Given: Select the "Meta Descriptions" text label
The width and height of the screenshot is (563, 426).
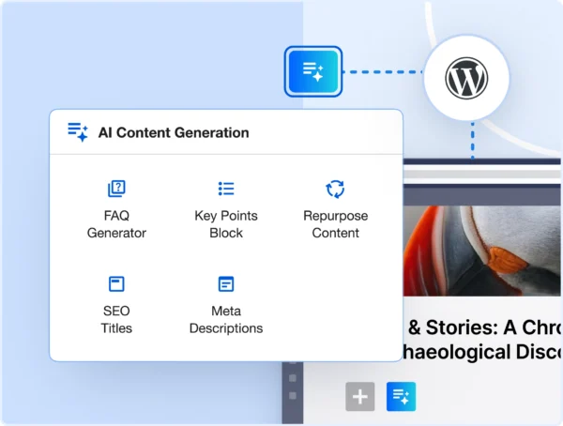Looking at the screenshot, I should point(226,319).
